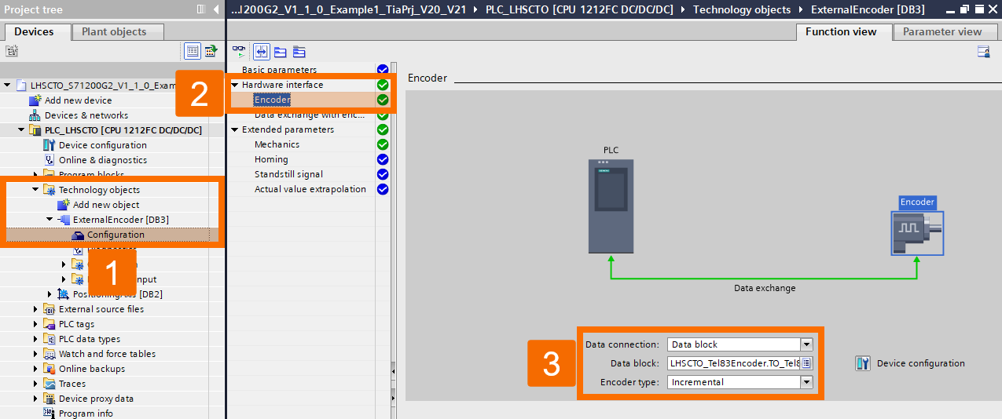Select Device proxy data folder
This screenshot has height=419, width=1002.
click(x=96, y=399)
